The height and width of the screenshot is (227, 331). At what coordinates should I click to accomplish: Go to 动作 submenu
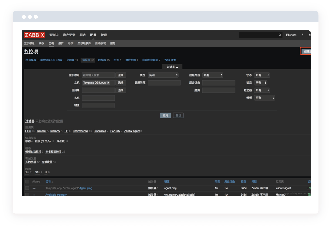click(70, 43)
